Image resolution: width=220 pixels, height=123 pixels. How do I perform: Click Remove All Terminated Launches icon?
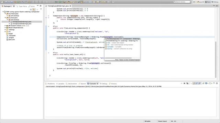(x=187, y=83)
